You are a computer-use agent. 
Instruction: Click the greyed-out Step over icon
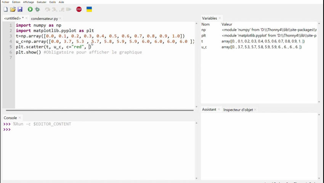click(48, 9)
